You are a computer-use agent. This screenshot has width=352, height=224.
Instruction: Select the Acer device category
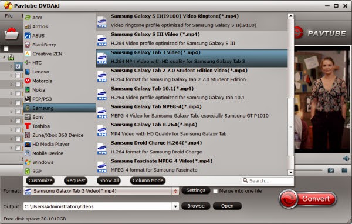point(59,18)
